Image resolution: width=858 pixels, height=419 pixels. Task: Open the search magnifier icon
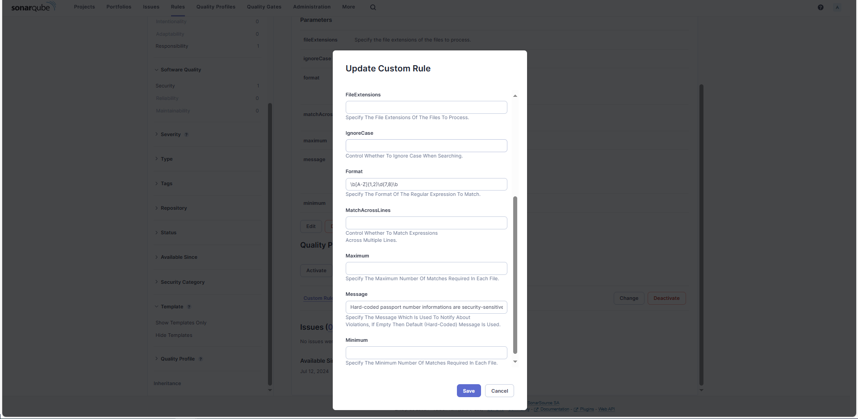point(373,7)
